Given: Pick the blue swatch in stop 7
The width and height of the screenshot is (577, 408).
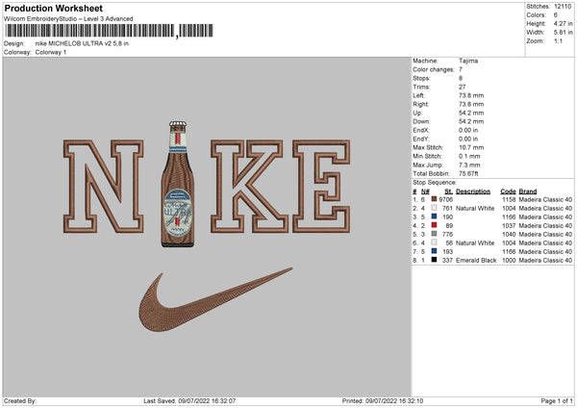Looking at the screenshot, I should point(434,251).
